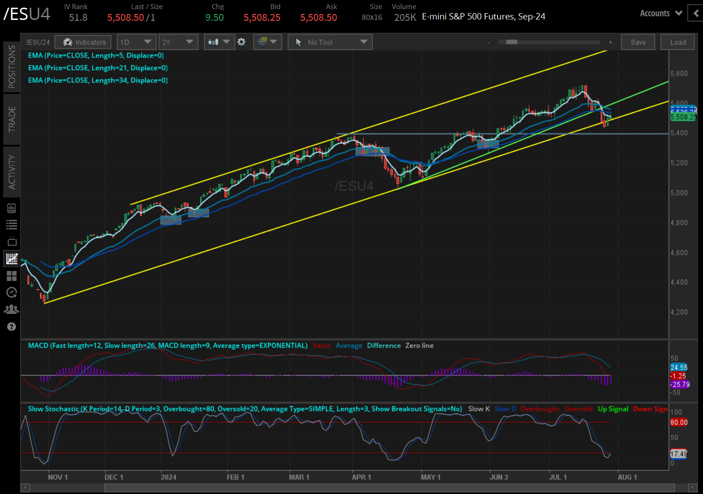Hide the MACD Difference histogram via legend

(383, 345)
